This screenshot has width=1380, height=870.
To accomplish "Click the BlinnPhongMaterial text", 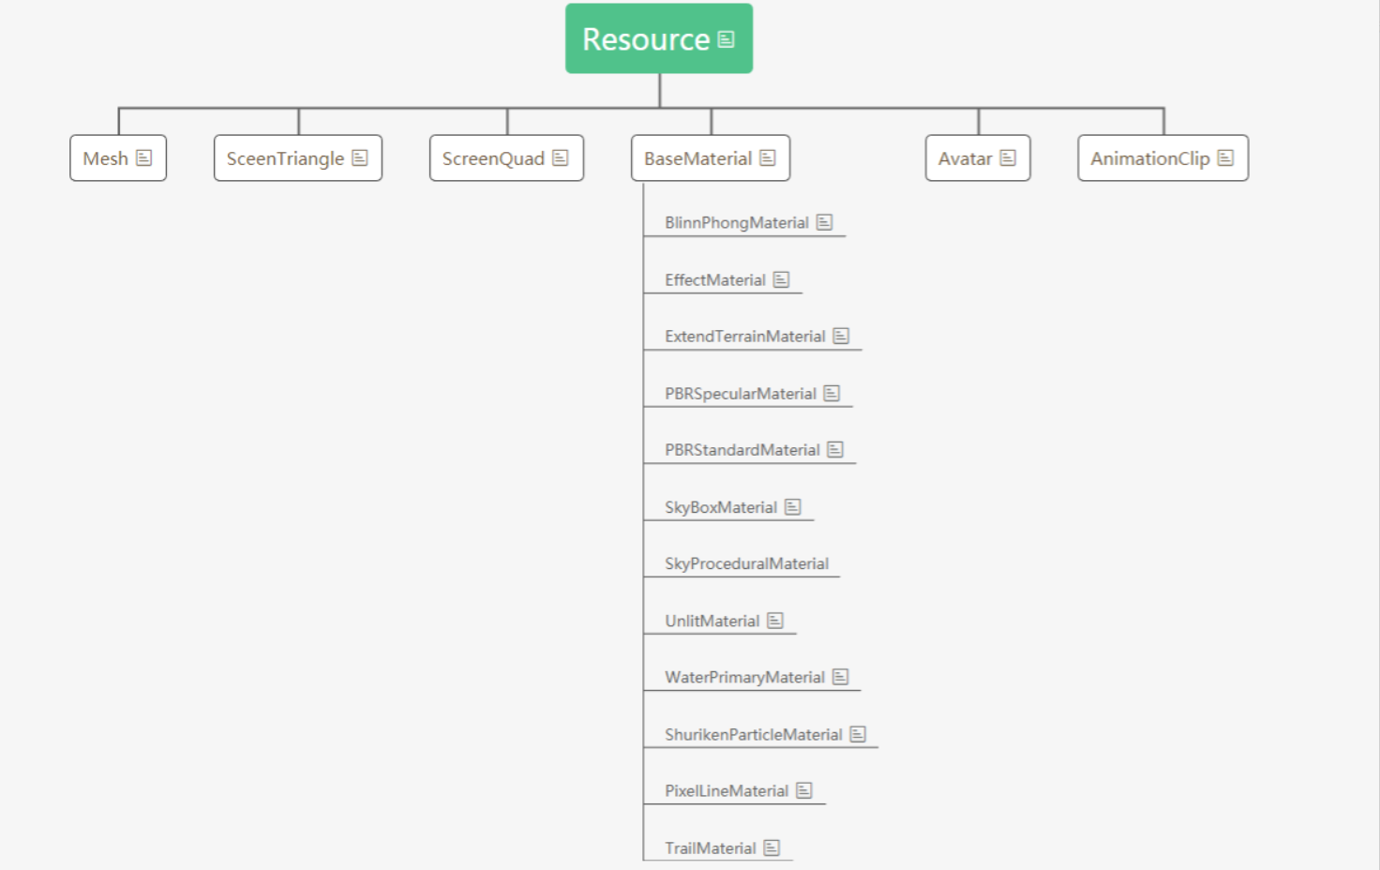I will (x=736, y=222).
